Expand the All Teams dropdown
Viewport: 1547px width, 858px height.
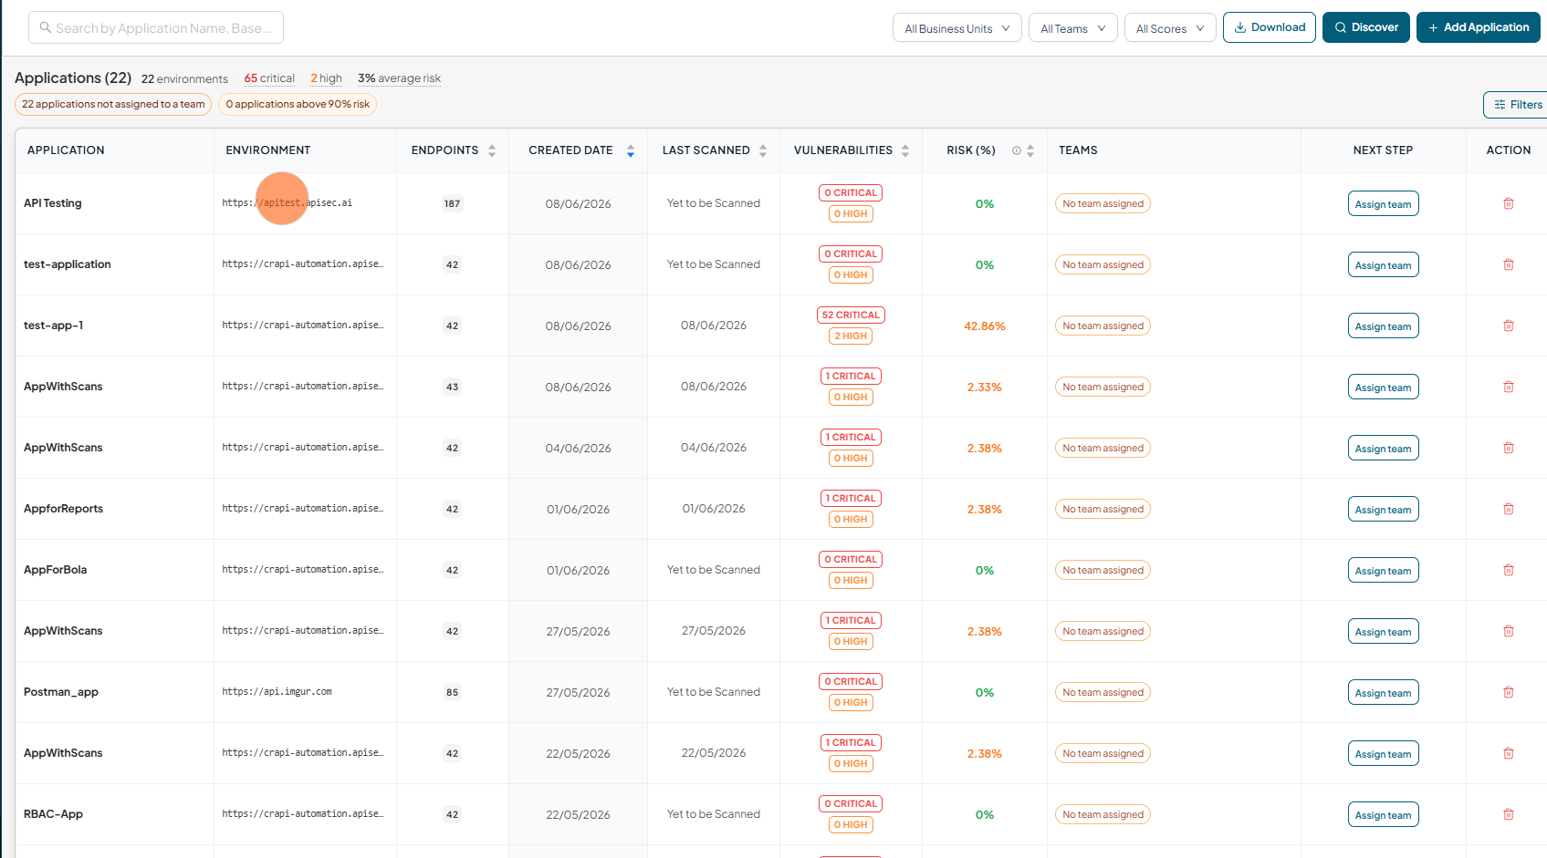[1072, 28]
